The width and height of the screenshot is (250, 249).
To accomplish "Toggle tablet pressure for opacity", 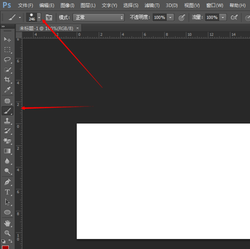I will [182, 17].
